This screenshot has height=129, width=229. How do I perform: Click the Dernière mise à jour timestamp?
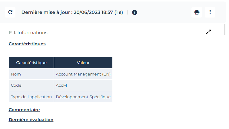[72, 12]
